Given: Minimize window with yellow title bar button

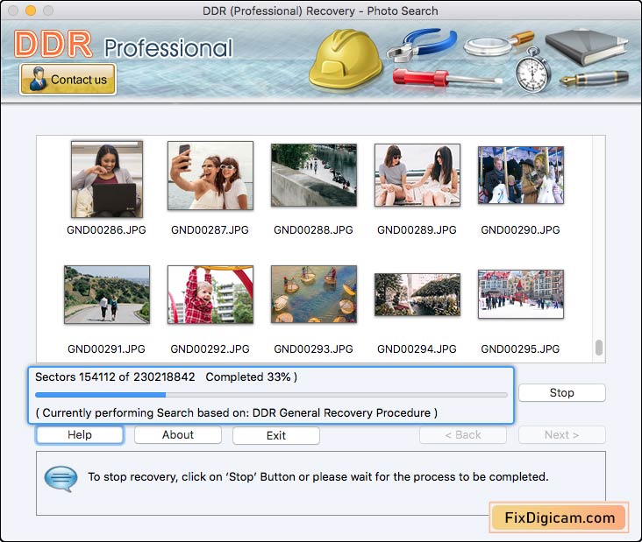Looking at the screenshot, I should [31, 11].
